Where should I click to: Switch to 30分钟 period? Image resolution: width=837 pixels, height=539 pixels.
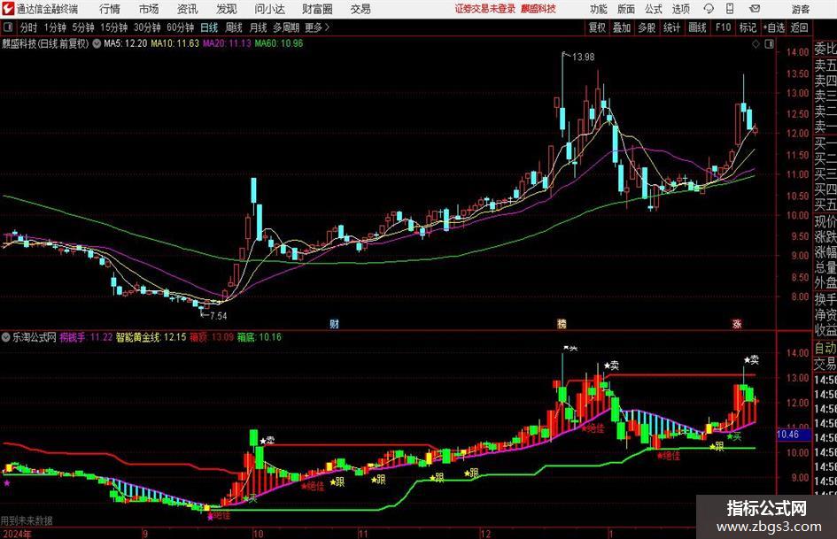click(147, 27)
